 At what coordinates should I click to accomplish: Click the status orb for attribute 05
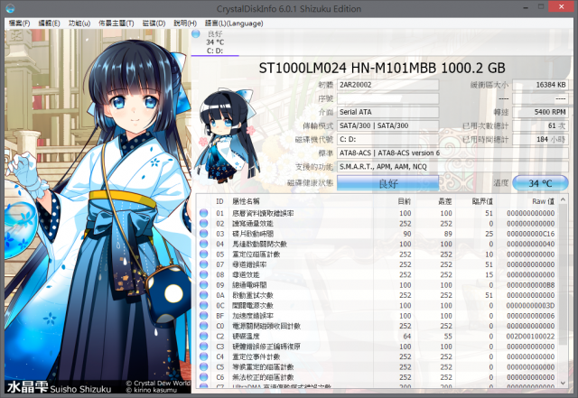(203, 254)
